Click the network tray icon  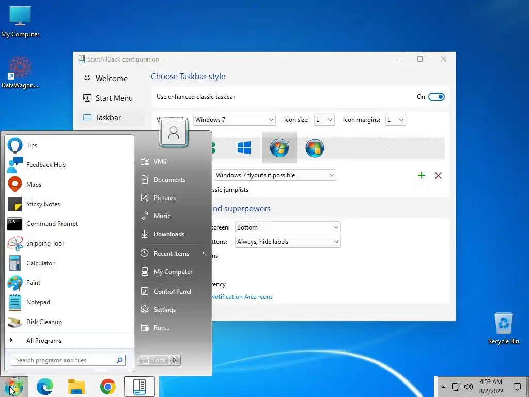tap(456, 387)
